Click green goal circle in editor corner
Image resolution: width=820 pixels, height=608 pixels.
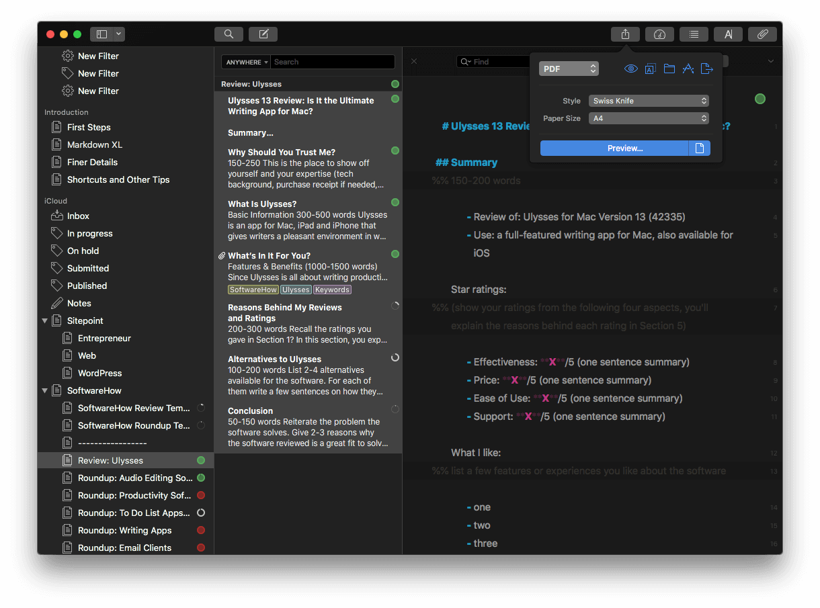point(760,99)
